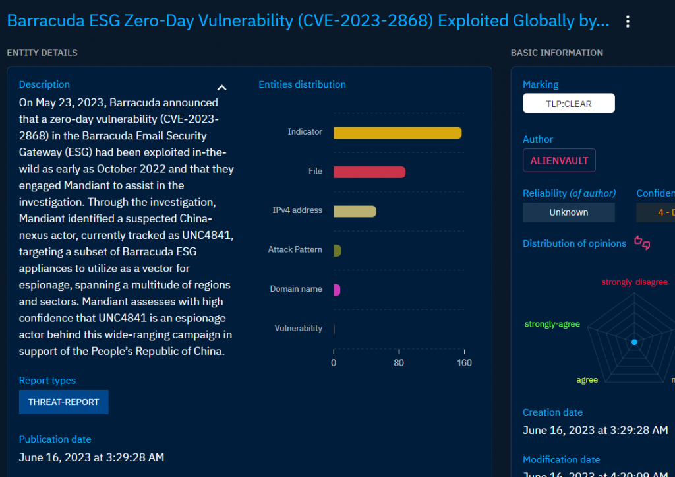Select the tan IPv4 address bar

point(355,211)
